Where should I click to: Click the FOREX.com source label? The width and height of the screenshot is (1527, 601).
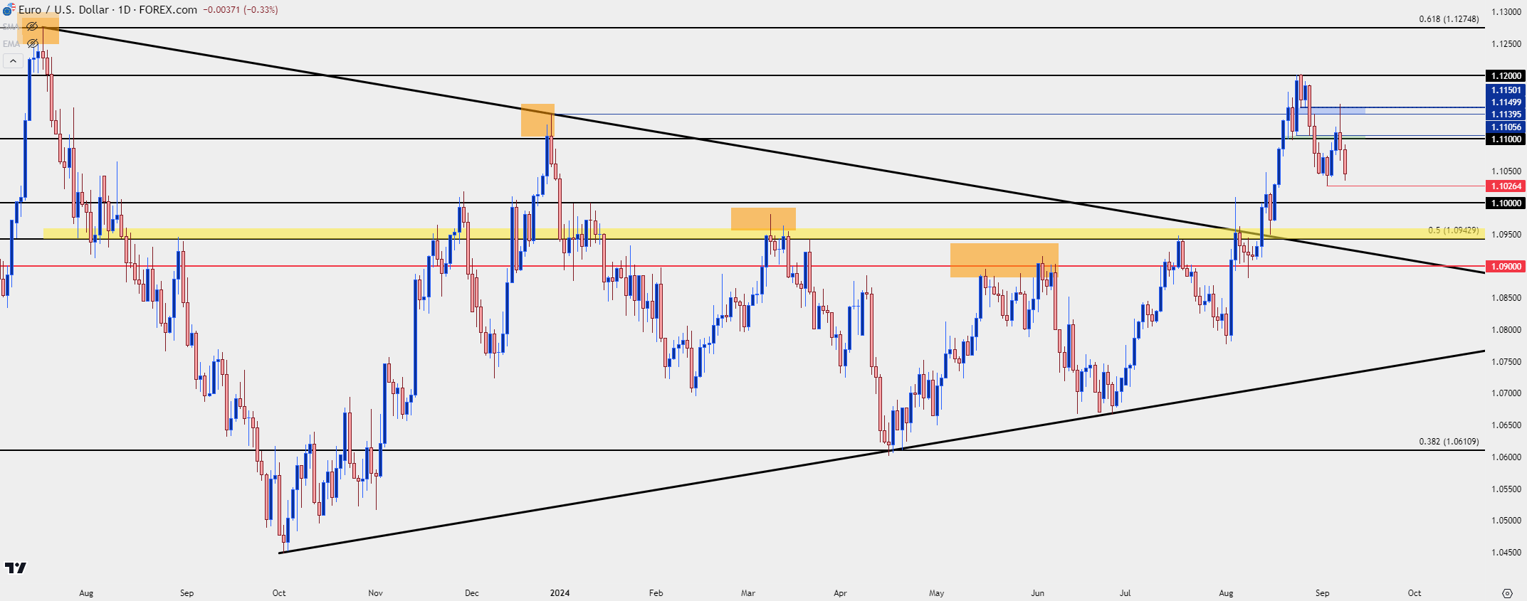click(x=168, y=9)
